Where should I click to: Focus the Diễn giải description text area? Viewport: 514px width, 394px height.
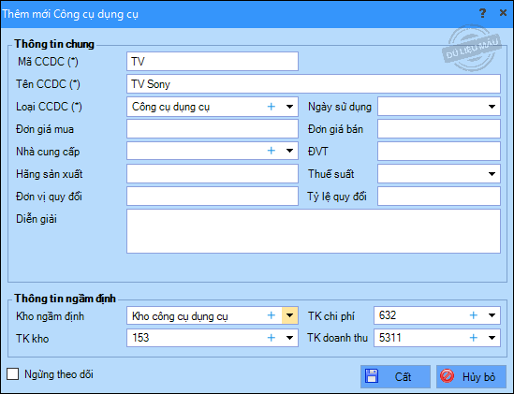pyautogui.click(x=314, y=231)
